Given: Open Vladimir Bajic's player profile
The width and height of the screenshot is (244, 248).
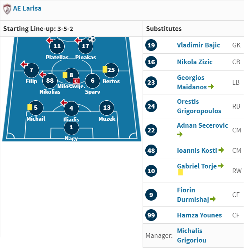Looking at the screenshot, I should click(x=198, y=45).
